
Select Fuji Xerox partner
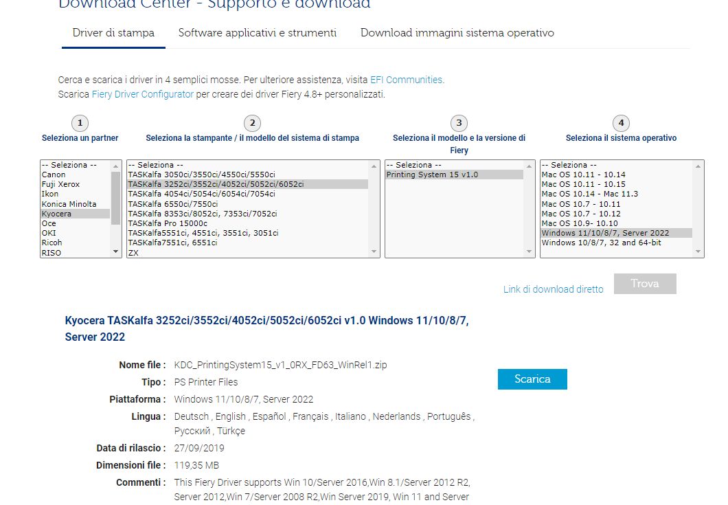point(76,184)
